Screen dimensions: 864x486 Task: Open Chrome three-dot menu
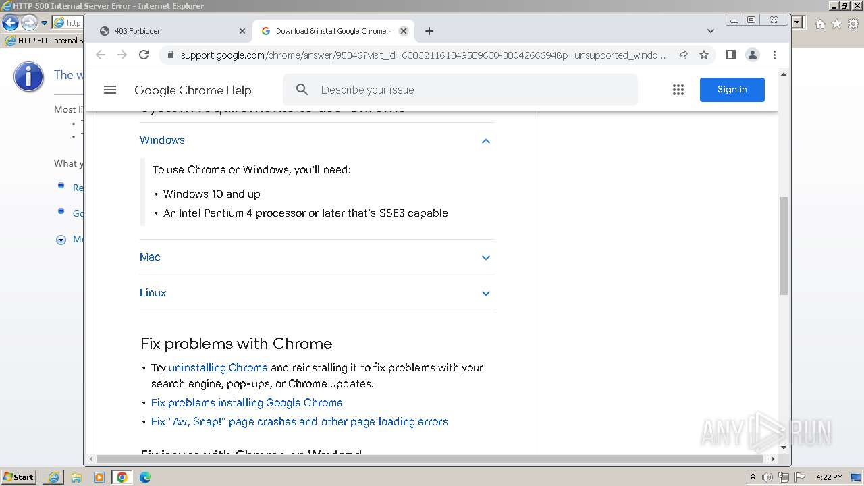(x=774, y=55)
